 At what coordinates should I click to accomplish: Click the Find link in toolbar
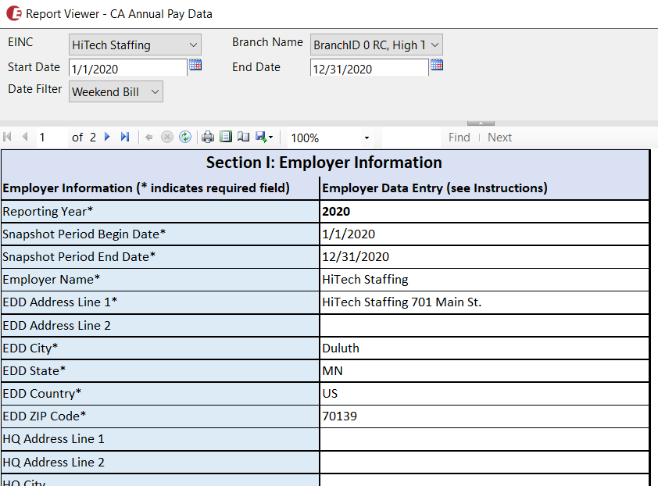pos(459,138)
